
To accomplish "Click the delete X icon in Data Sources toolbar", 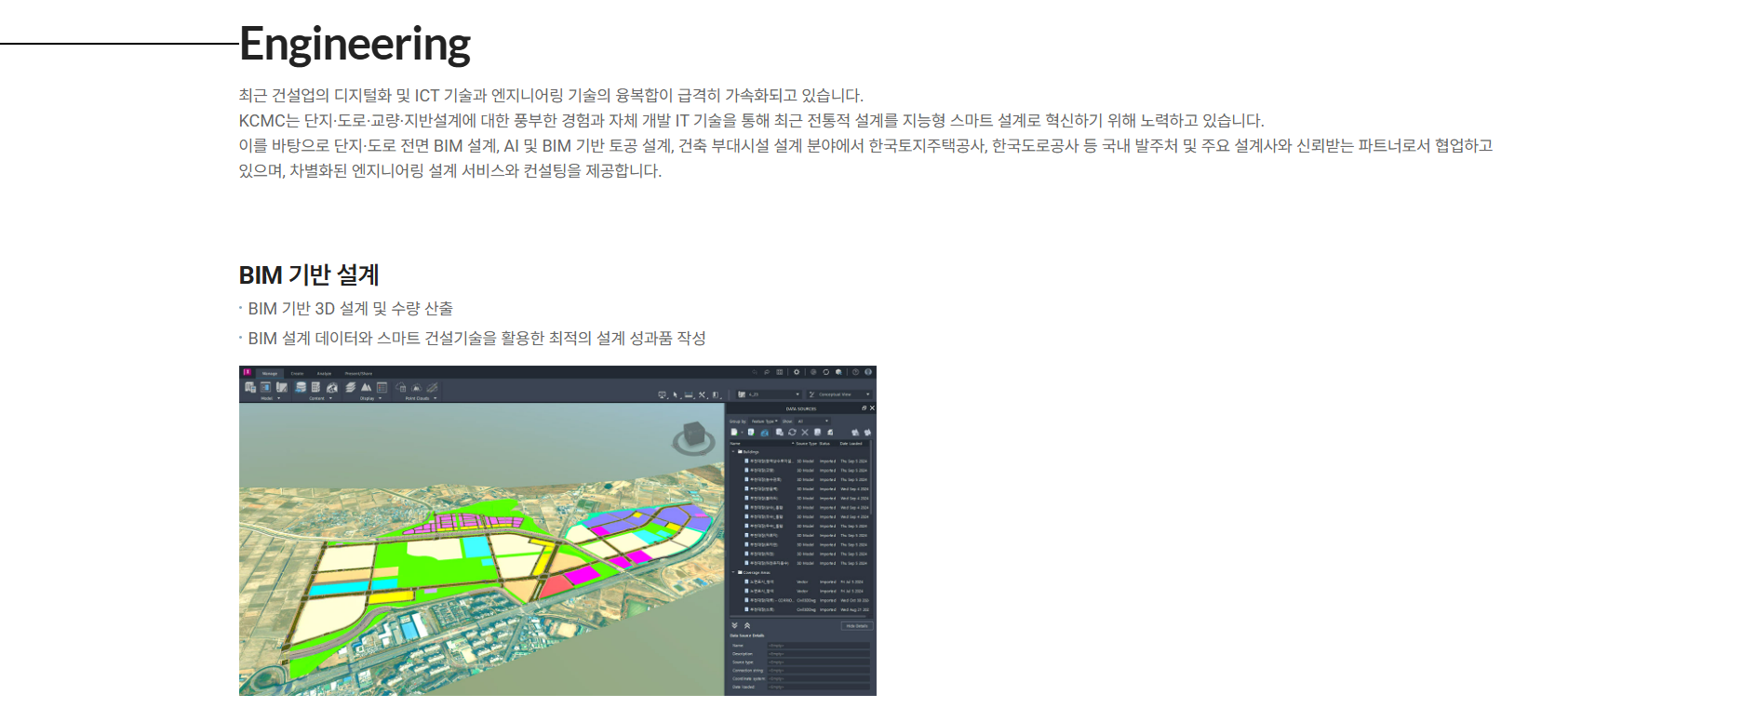I will [x=805, y=433].
